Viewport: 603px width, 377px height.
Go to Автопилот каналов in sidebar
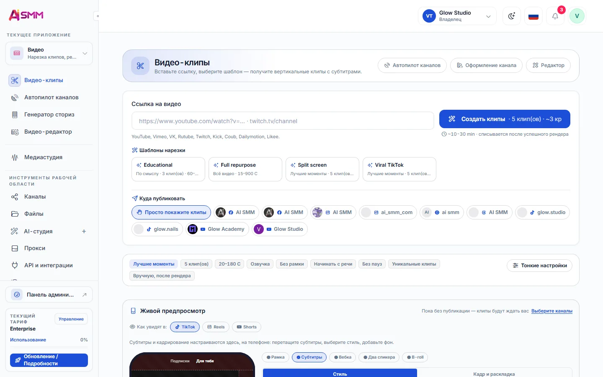49,97
